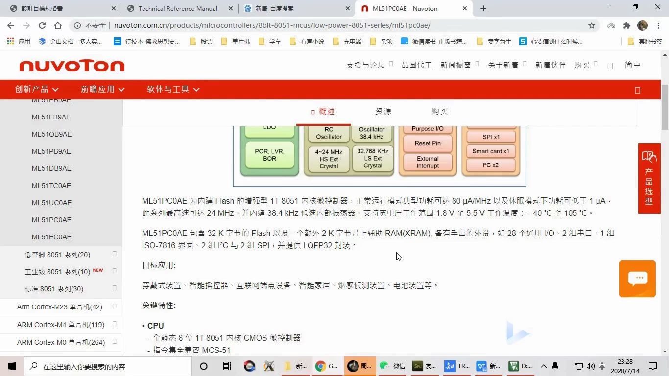
Task: Open the orange live chat widget
Action: [637, 279]
